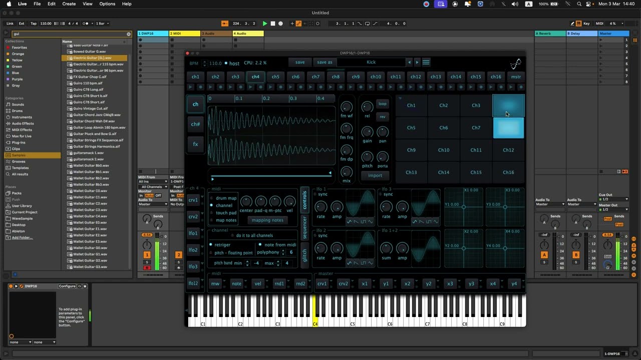Click the import sample button
Screen dimensions: 641x360
click(x=375, y=175)
